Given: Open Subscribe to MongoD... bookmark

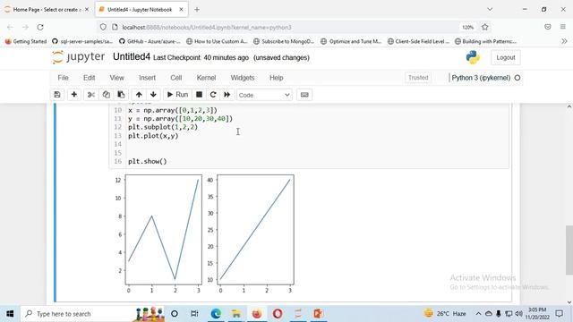Looking at the screenshot, I should [x=285, y=41].
